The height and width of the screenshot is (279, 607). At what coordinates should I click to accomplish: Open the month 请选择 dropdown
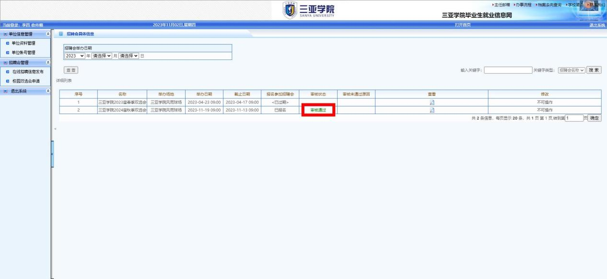point(102,56)
